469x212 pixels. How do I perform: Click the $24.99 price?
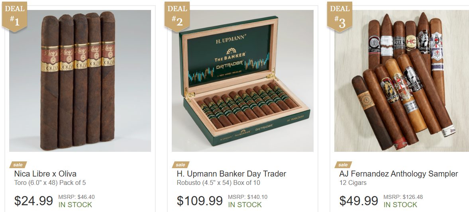[33, 200]
